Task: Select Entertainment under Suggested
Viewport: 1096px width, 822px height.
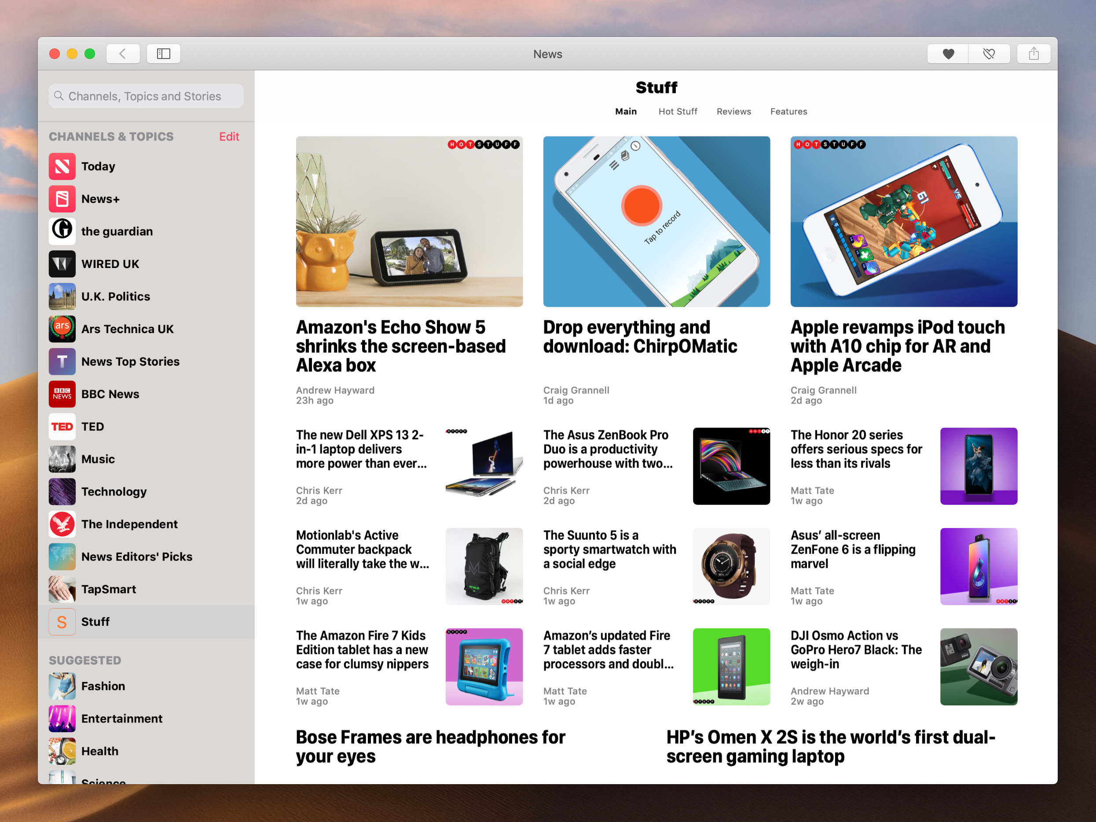Action: coord(146,719)
